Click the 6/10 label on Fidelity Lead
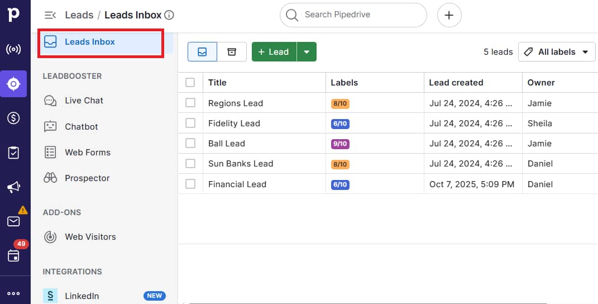 tap(340, 123)
